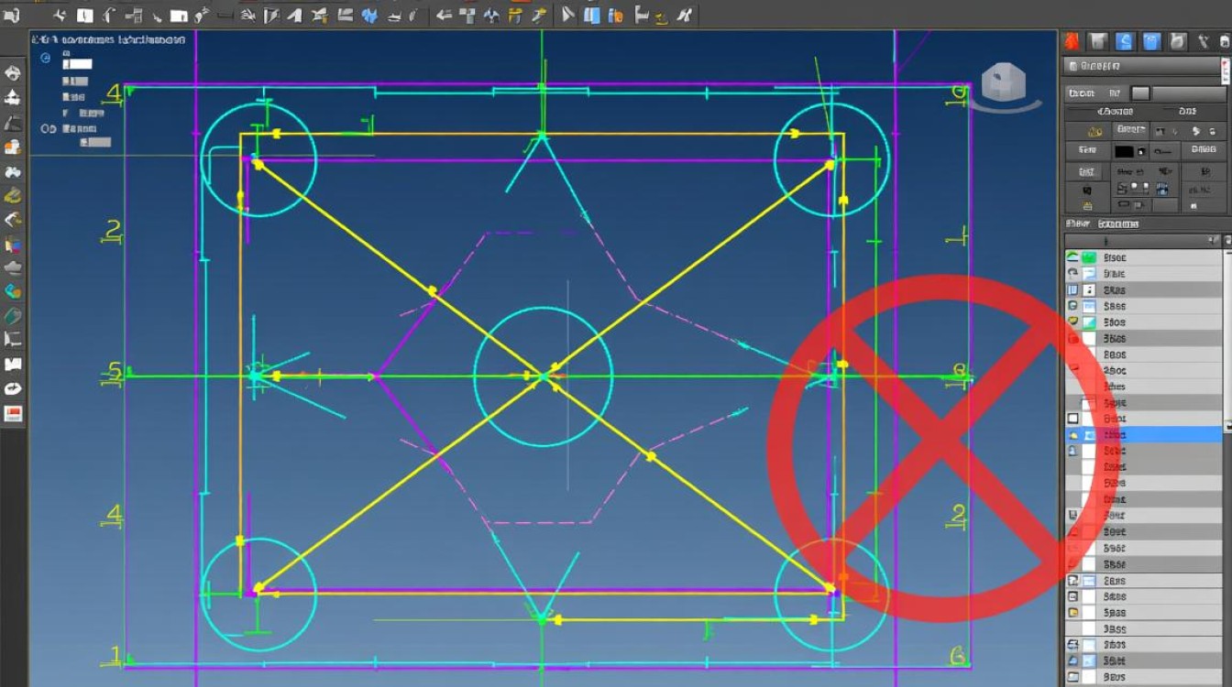This screenshot has height=687, width=1232.
Task: Click the 3D view cube in viewport corner
Action: 1003,83
